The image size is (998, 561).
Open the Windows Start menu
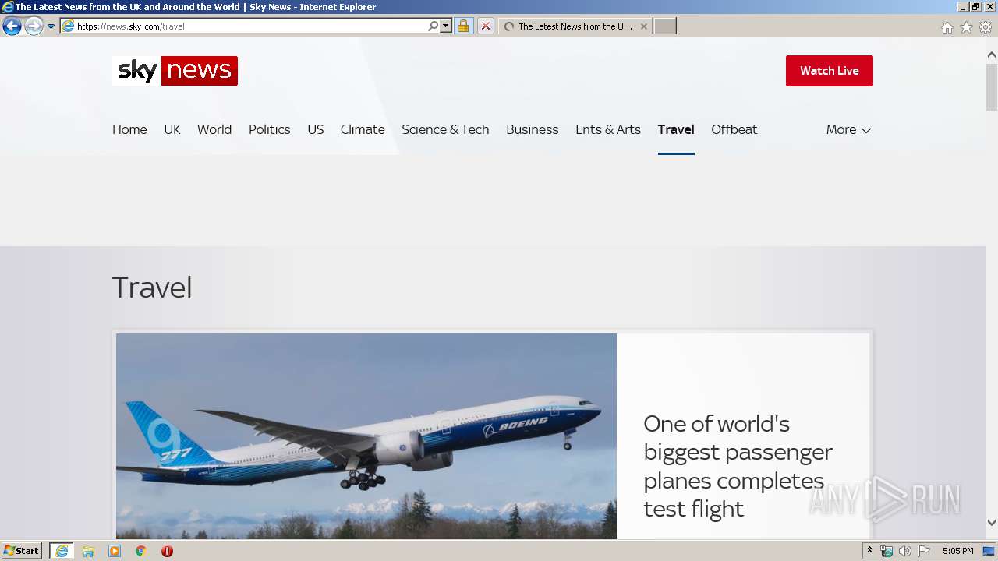[x=22, y=551]
